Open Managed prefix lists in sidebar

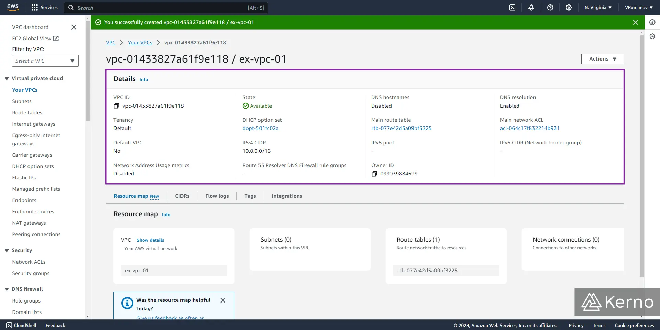(x=36, y=189)
